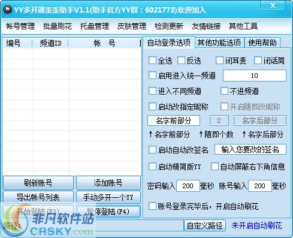Viewport: 293px width, 238px height.
Task: Click the 输入您要改的签名 field
Action: tap(250, 149)
